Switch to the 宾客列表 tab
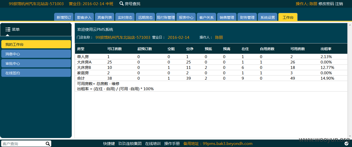 tap(105, 17)
